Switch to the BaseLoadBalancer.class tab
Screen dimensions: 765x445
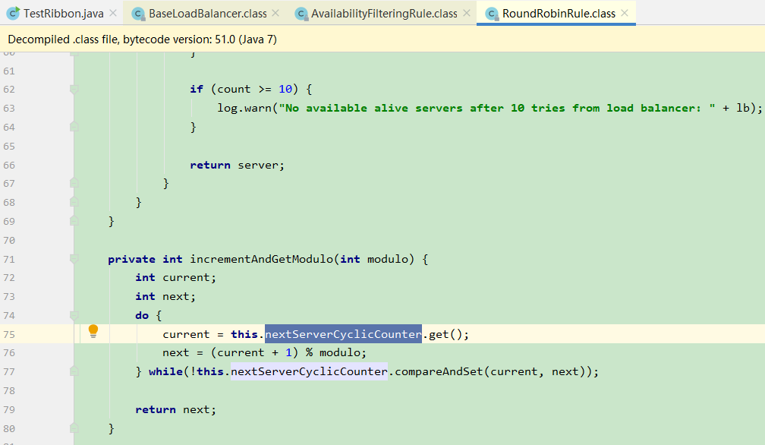(x=207, y=13)
